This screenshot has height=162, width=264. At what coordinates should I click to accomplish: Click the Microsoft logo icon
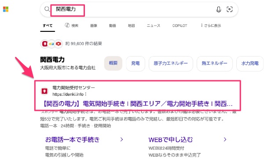tap(6, 9)
